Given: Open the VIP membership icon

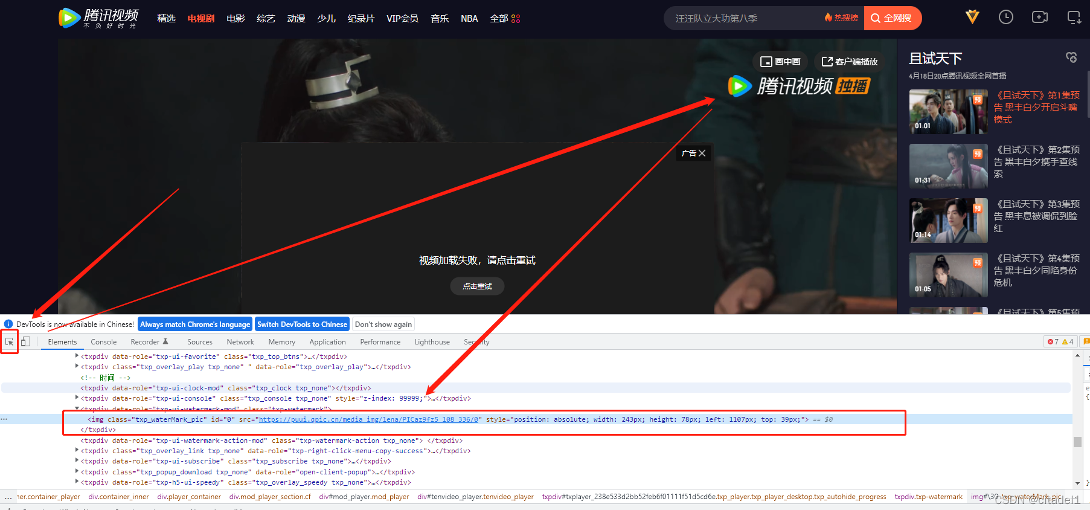Looking at the screenshot, I should (972, 18).
